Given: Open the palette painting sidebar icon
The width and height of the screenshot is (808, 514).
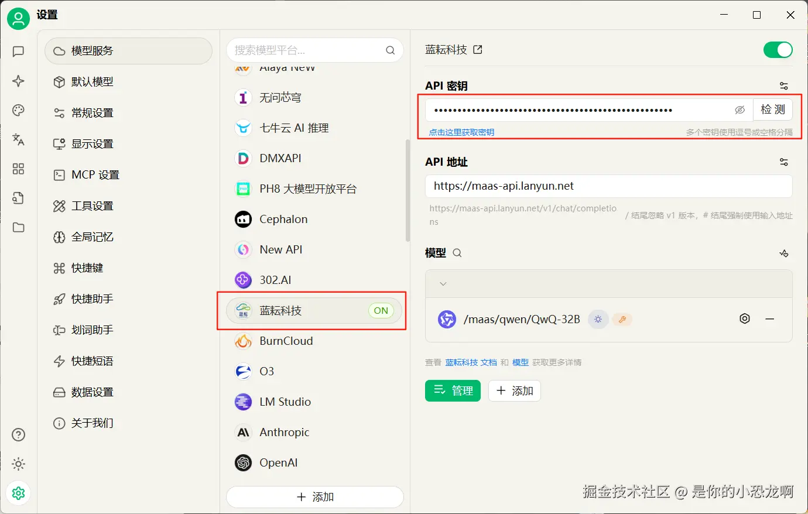Looking at the screenshot, I should pos(18,110).
